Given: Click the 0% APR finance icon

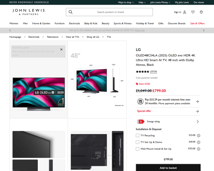Looking at the screenshot, I should click(141, 102).
